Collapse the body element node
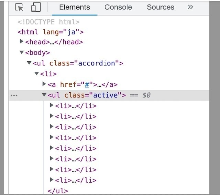The width and height of the screenshot is (220, 195). (x=21, y=52)
